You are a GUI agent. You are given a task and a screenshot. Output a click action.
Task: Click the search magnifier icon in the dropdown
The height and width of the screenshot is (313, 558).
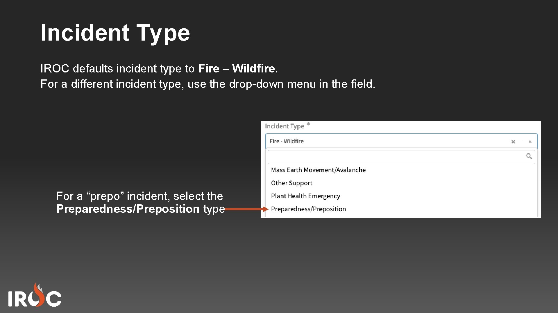pos(530,157)
